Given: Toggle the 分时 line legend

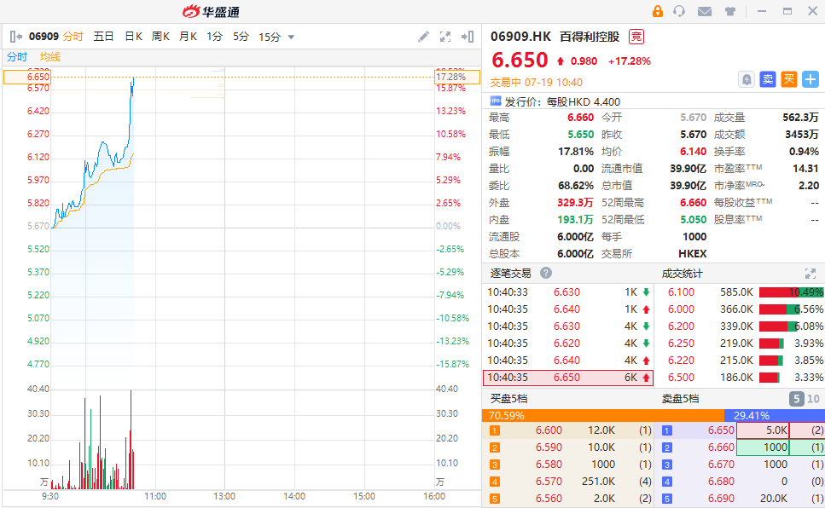Looking at the screenshot, I should coord(17,57).
